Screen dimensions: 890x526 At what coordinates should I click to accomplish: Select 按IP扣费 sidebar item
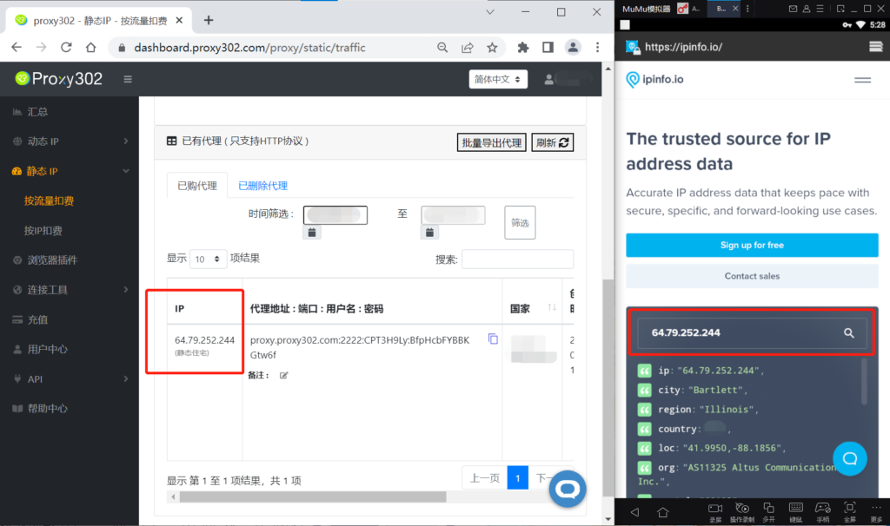(43, 231)
